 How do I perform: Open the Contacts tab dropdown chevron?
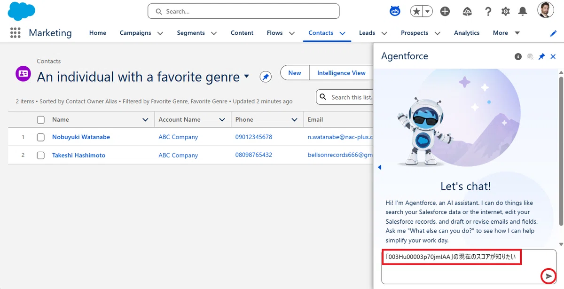pos(342,33)
